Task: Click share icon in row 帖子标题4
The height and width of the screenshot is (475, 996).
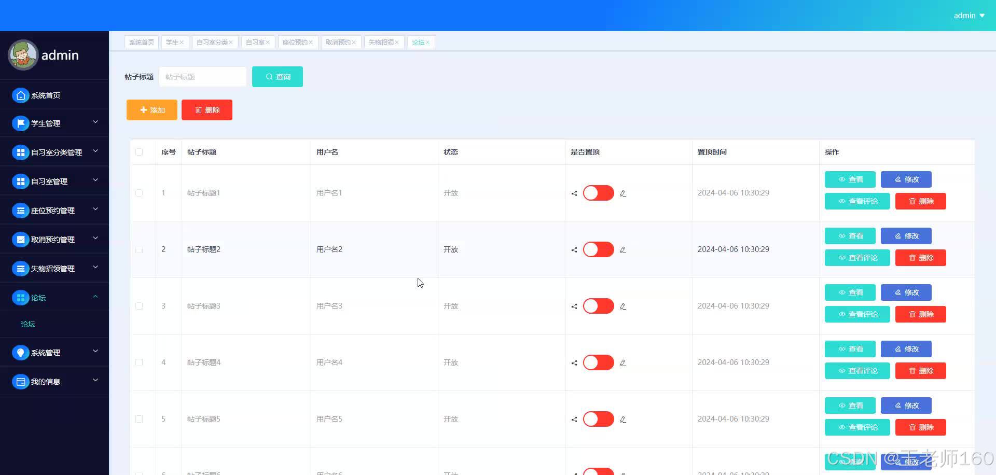Action: (574, 363)
